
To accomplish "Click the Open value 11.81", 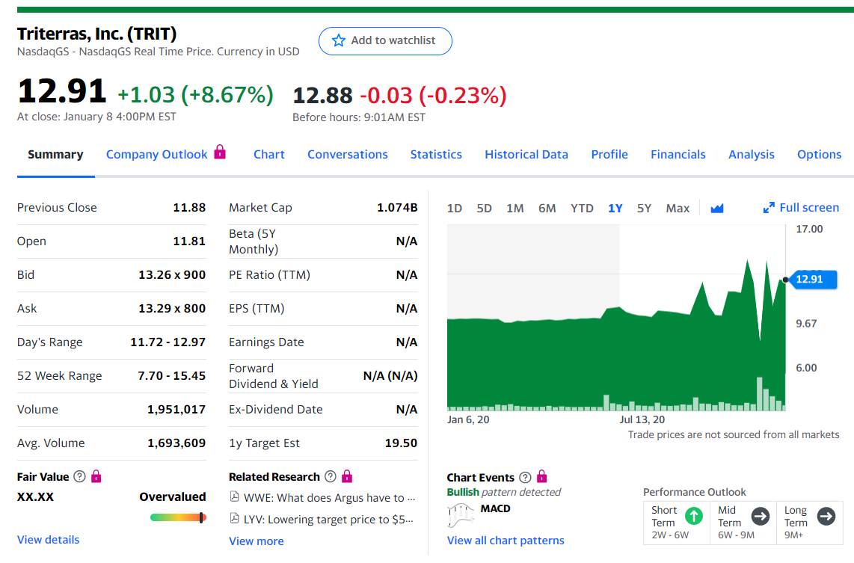I will pyautogui.click(x=189, y=241).
